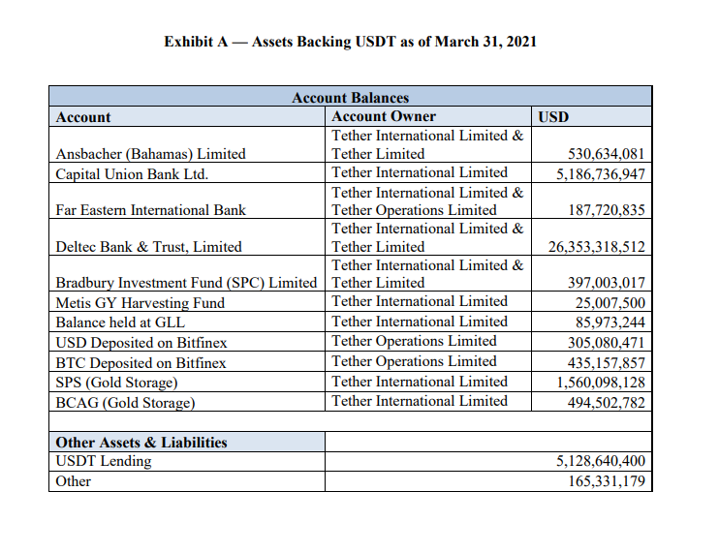
Task: Select the USDT Lending row label
Action: (x=104, y=461)
